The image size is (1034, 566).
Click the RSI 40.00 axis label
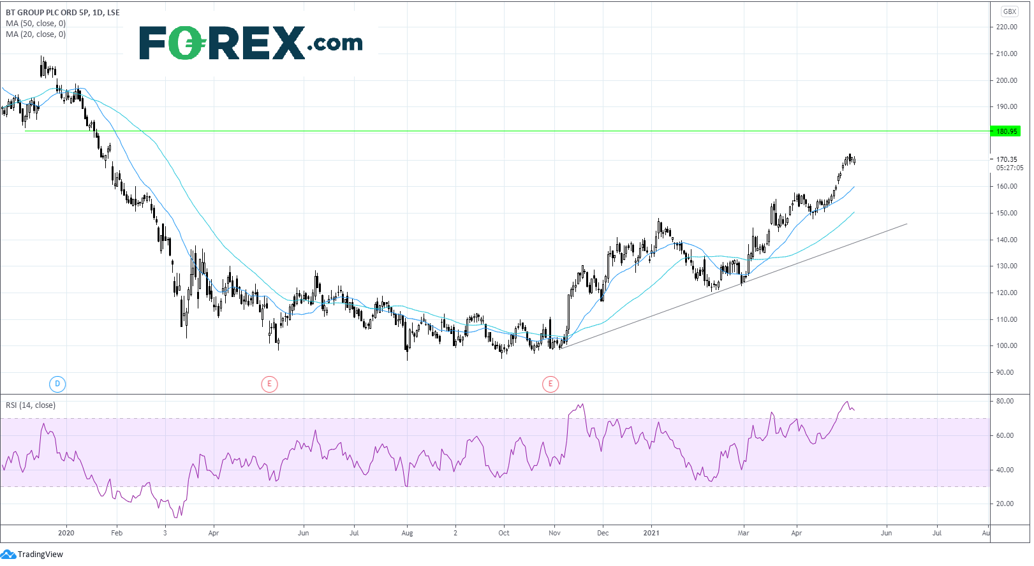click(x=1005, y=470)
